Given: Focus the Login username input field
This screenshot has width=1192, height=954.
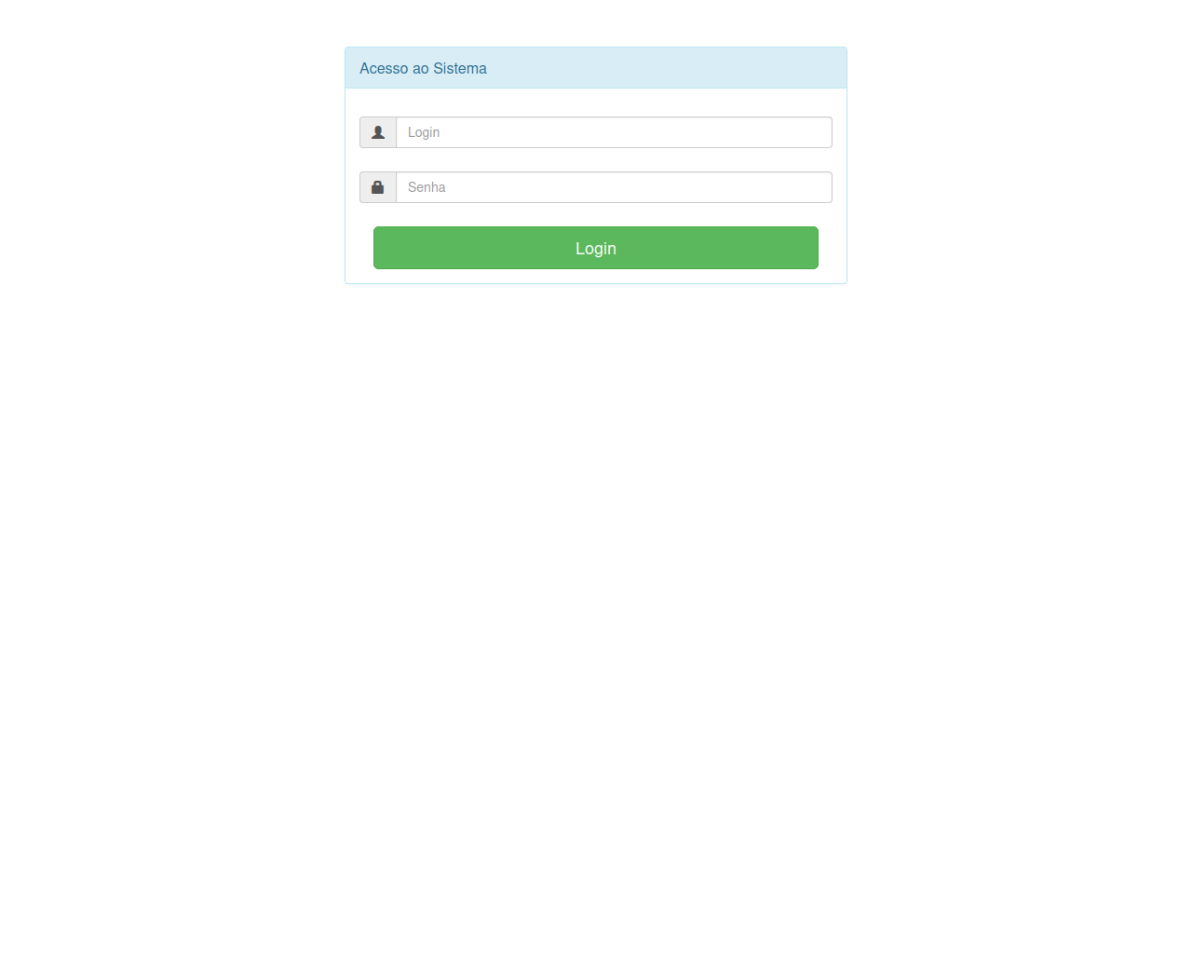Looking at the screenshot, I should point(614,132).
